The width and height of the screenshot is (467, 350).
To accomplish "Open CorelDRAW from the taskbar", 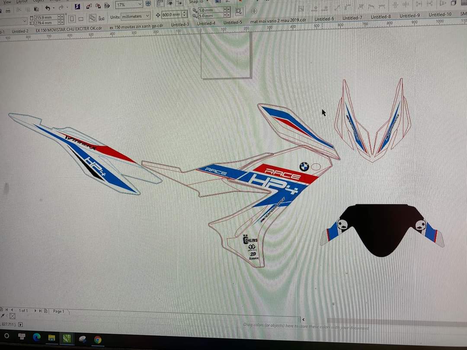I will click(x=67, y=338).
